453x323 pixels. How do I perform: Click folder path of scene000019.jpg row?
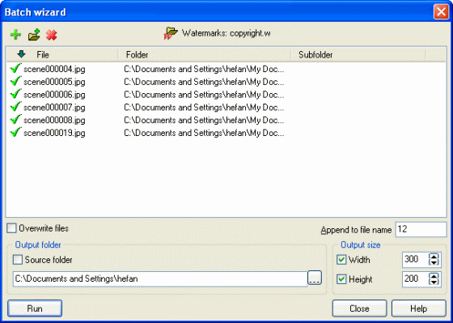point(204,133)
